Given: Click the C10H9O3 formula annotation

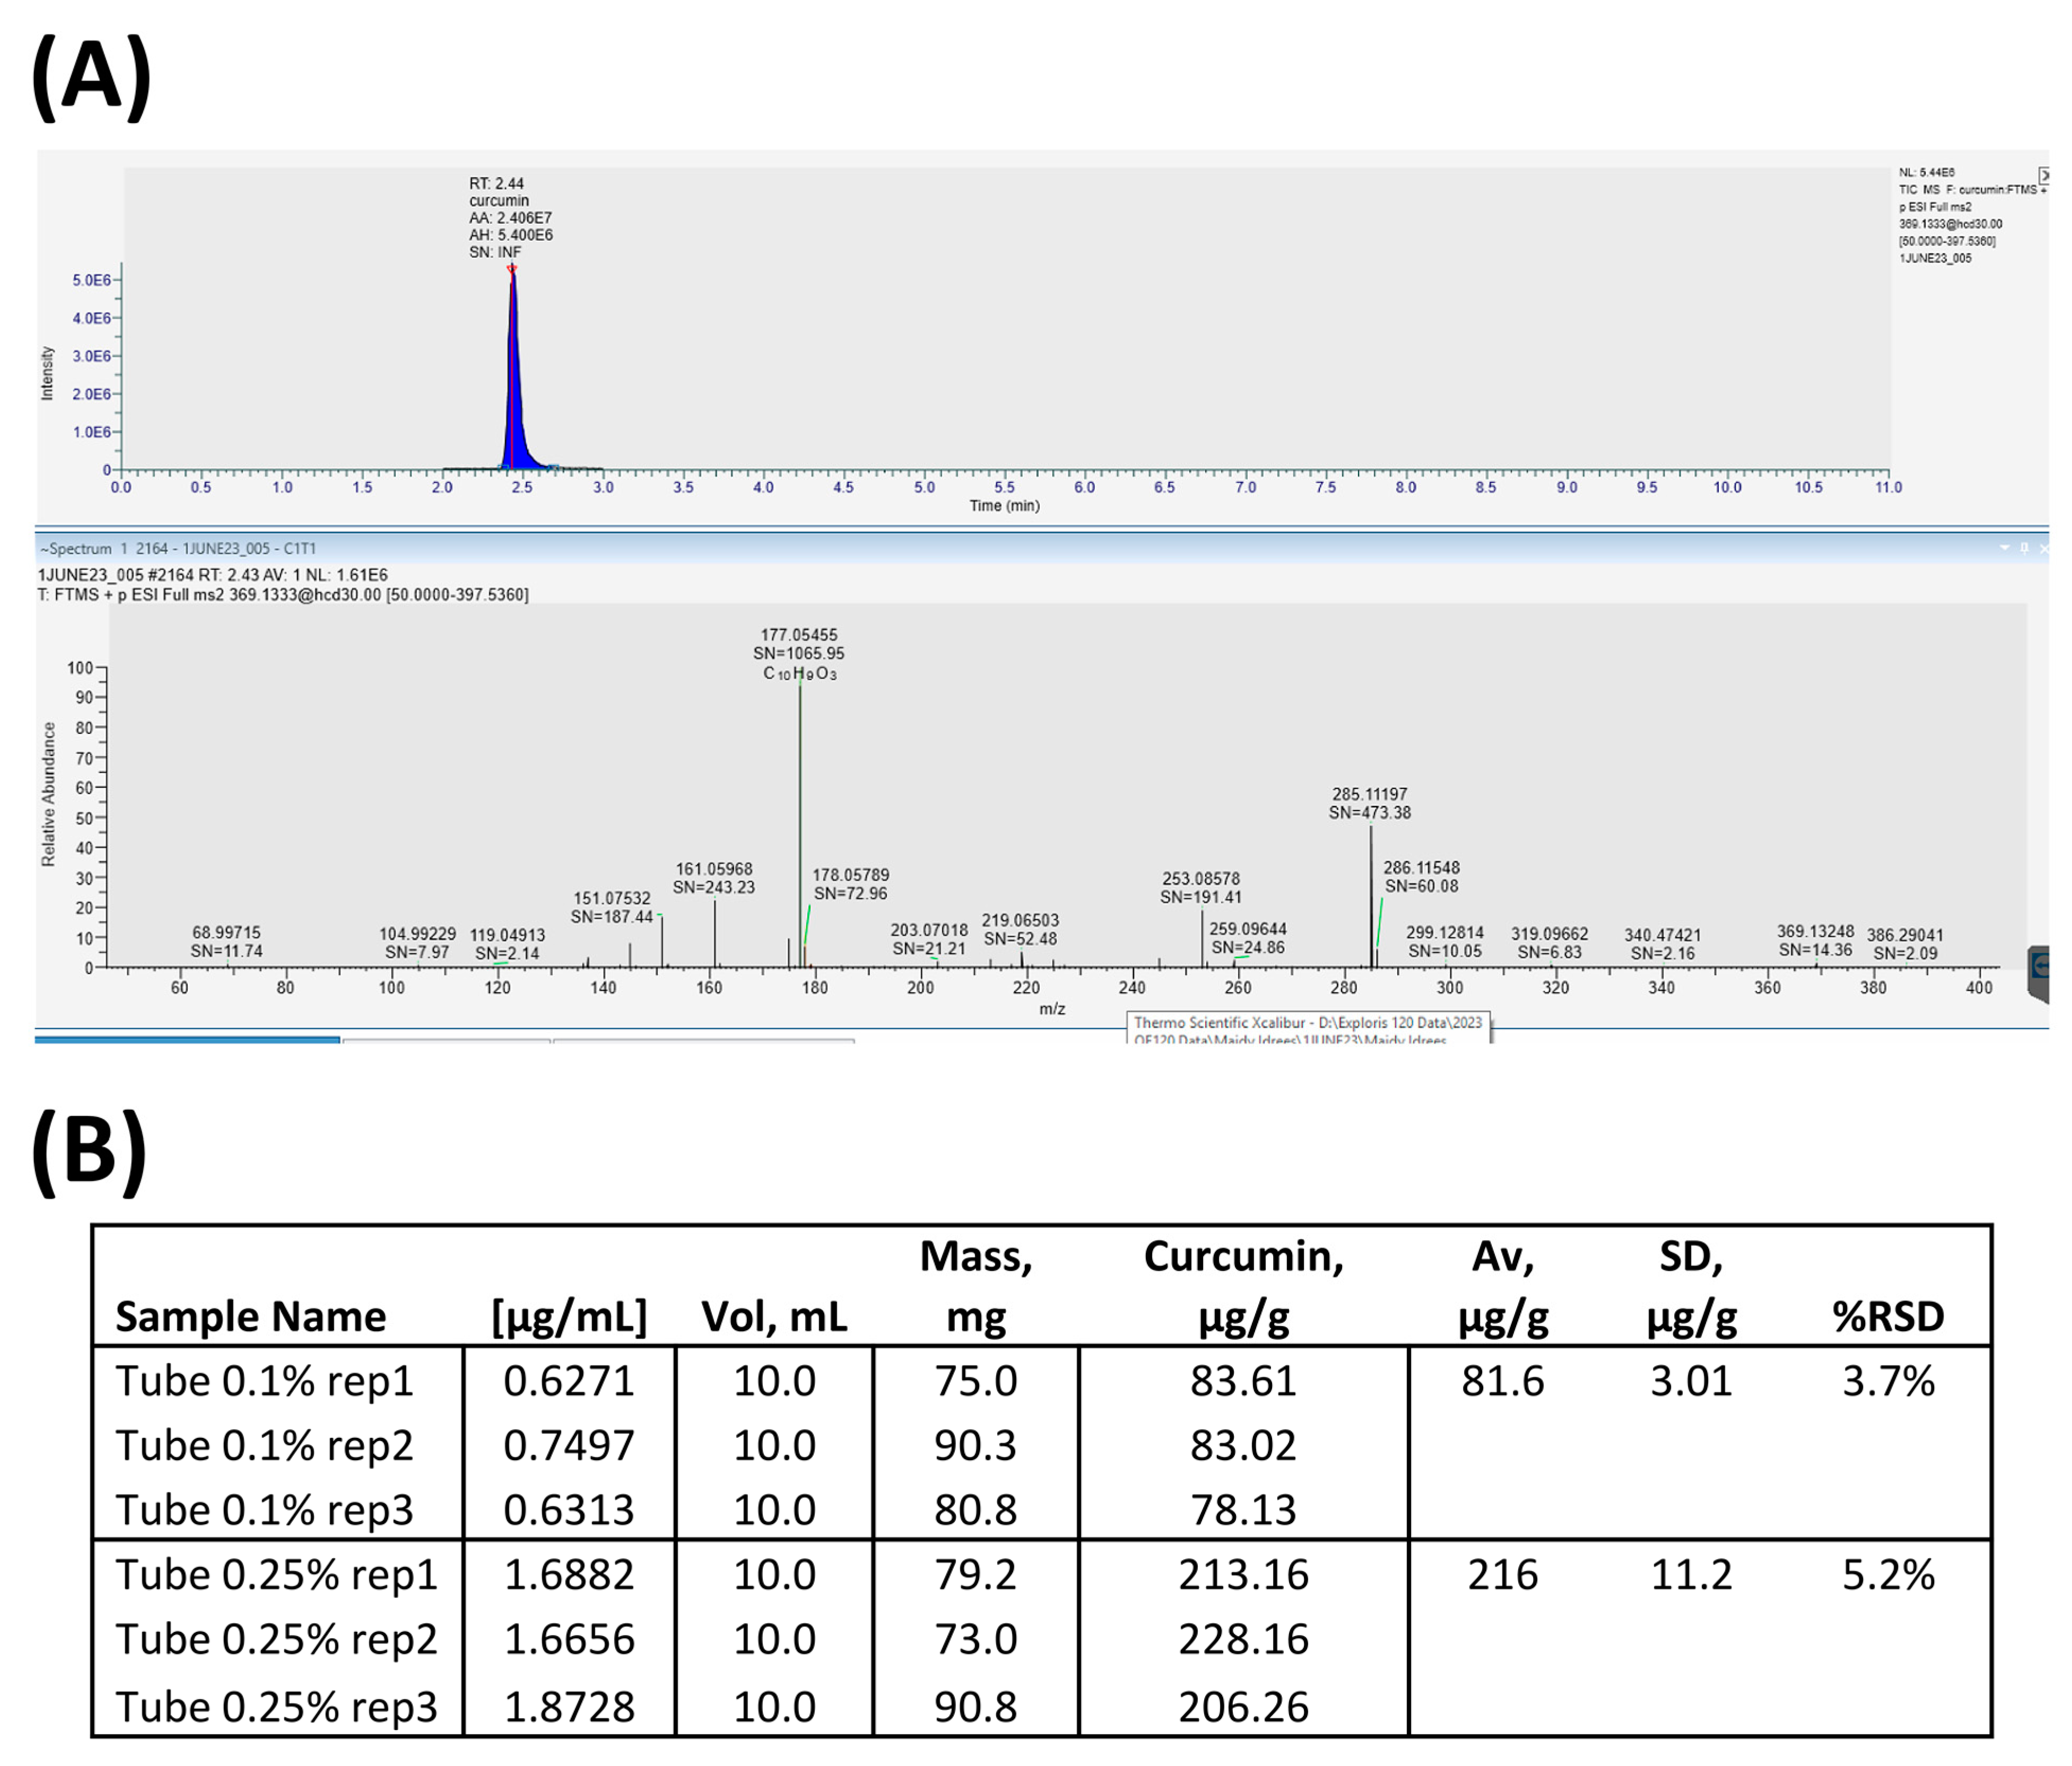Looking at the screenshot, I should click(800, 674).
